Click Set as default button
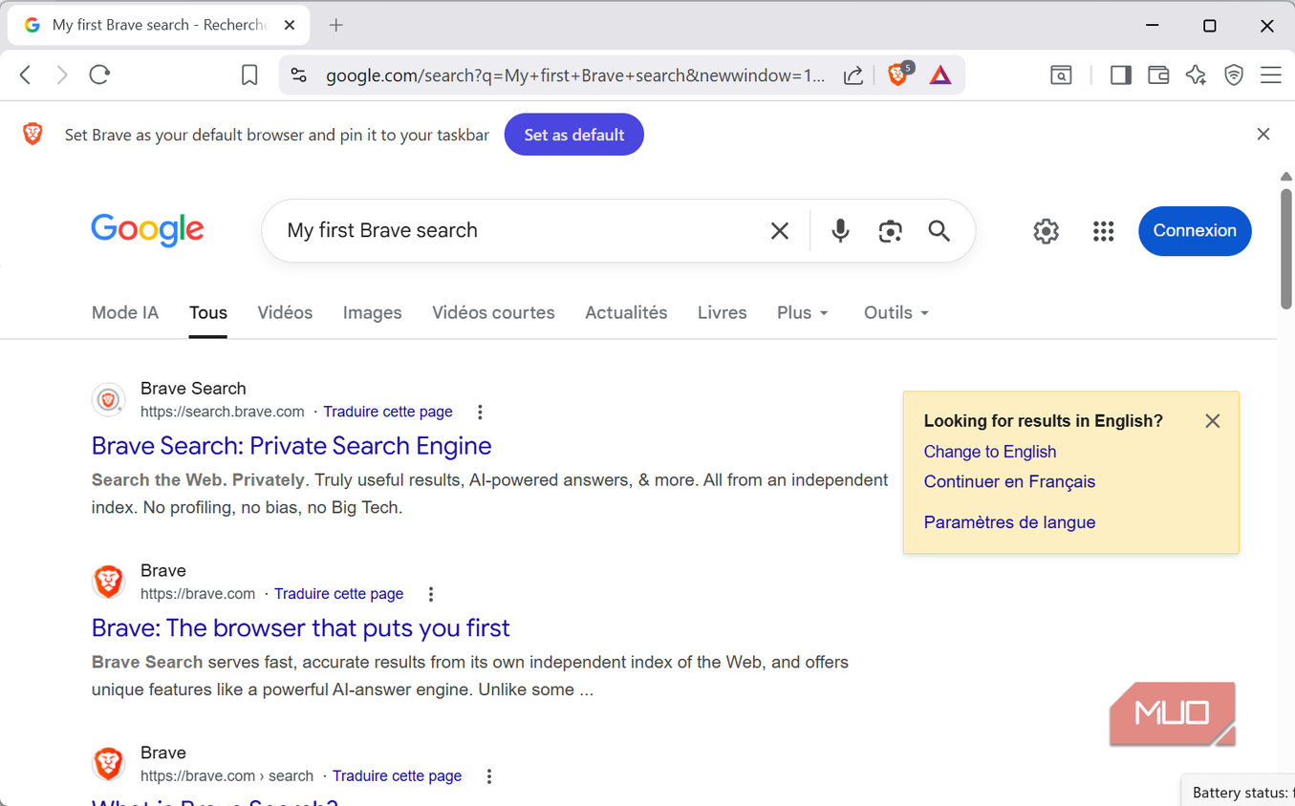Screen dimensions: 1295x806 [574, 135]
